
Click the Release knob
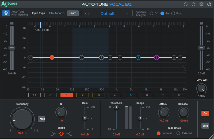point(183,112)
